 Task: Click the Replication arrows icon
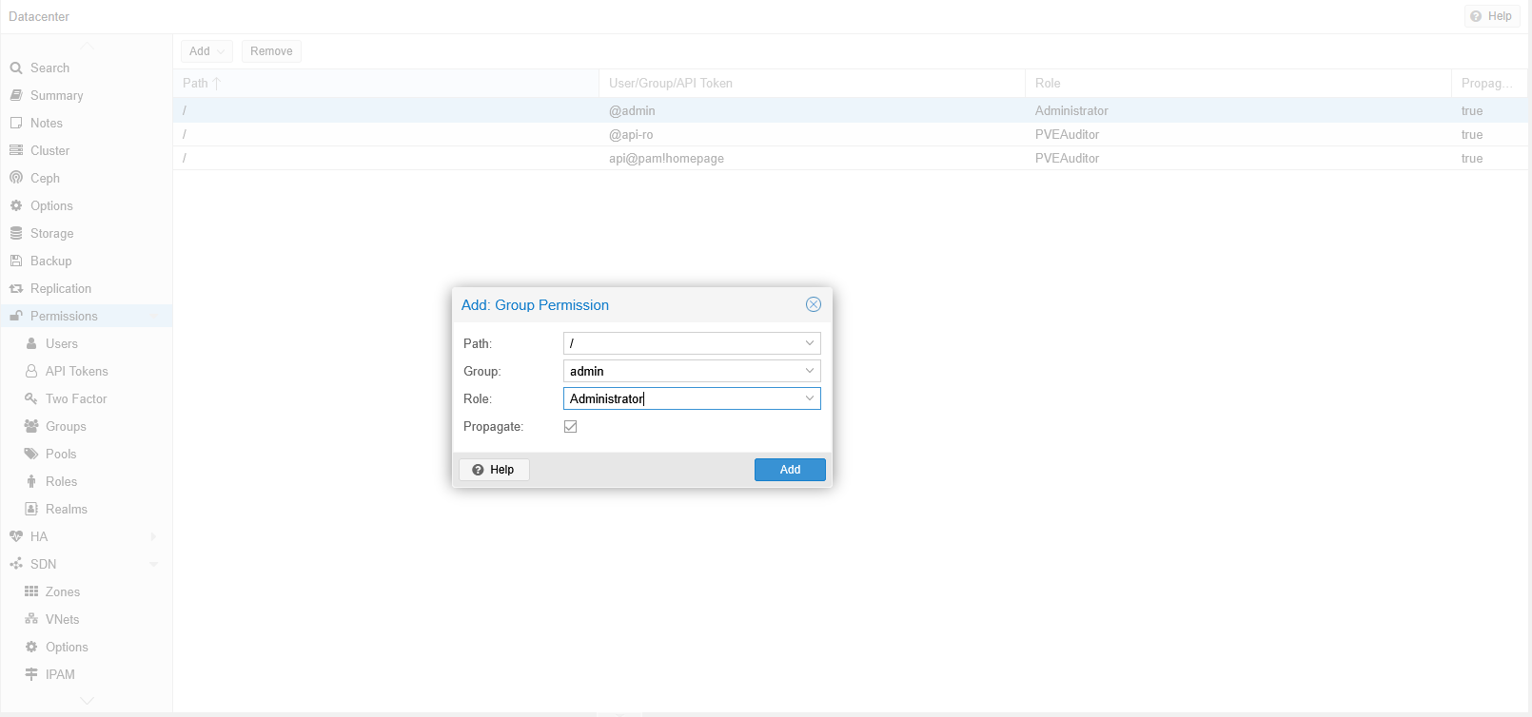coord(16,289)
